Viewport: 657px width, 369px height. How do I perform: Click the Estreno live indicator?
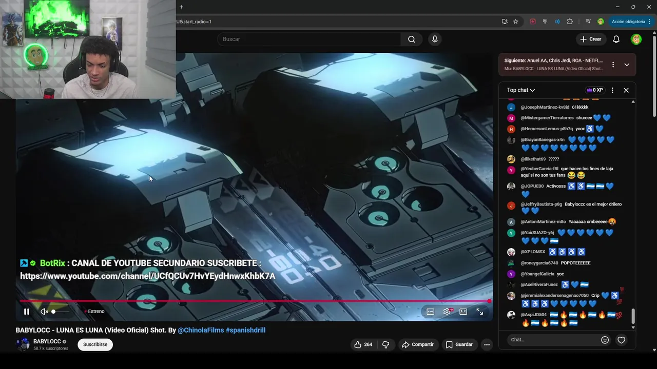pyautogui.click(x=94, y=311)
